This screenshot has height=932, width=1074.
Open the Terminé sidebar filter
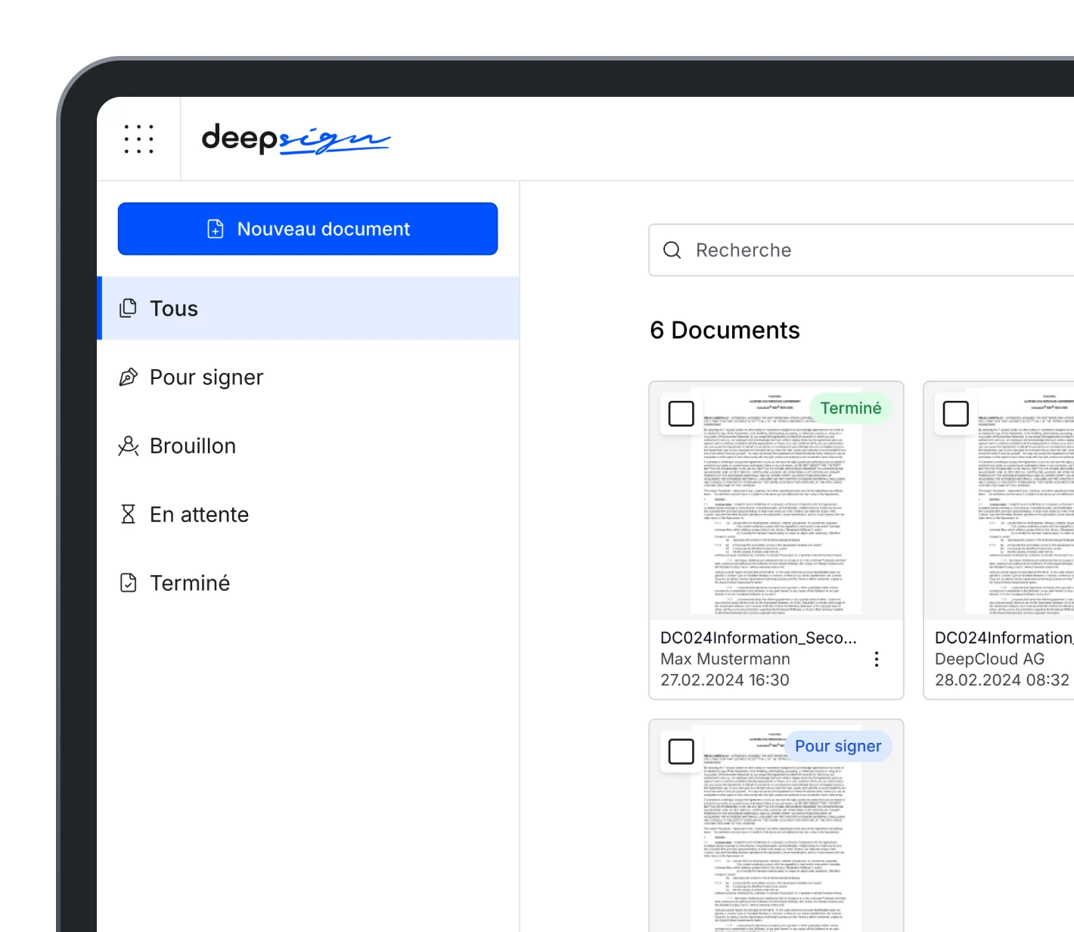[x=308, y=582]
